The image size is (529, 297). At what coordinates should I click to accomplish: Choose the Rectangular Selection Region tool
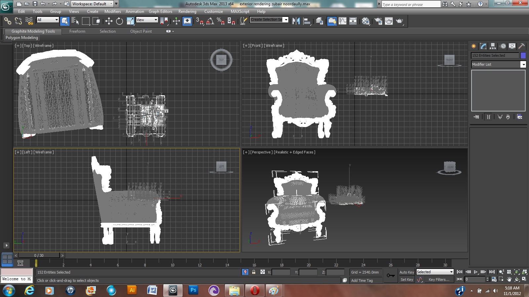coord(86,21)
